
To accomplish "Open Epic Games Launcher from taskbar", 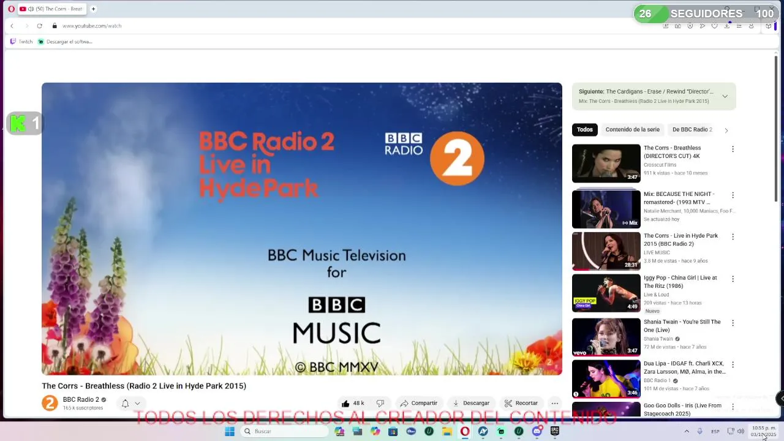I will 554,431.
